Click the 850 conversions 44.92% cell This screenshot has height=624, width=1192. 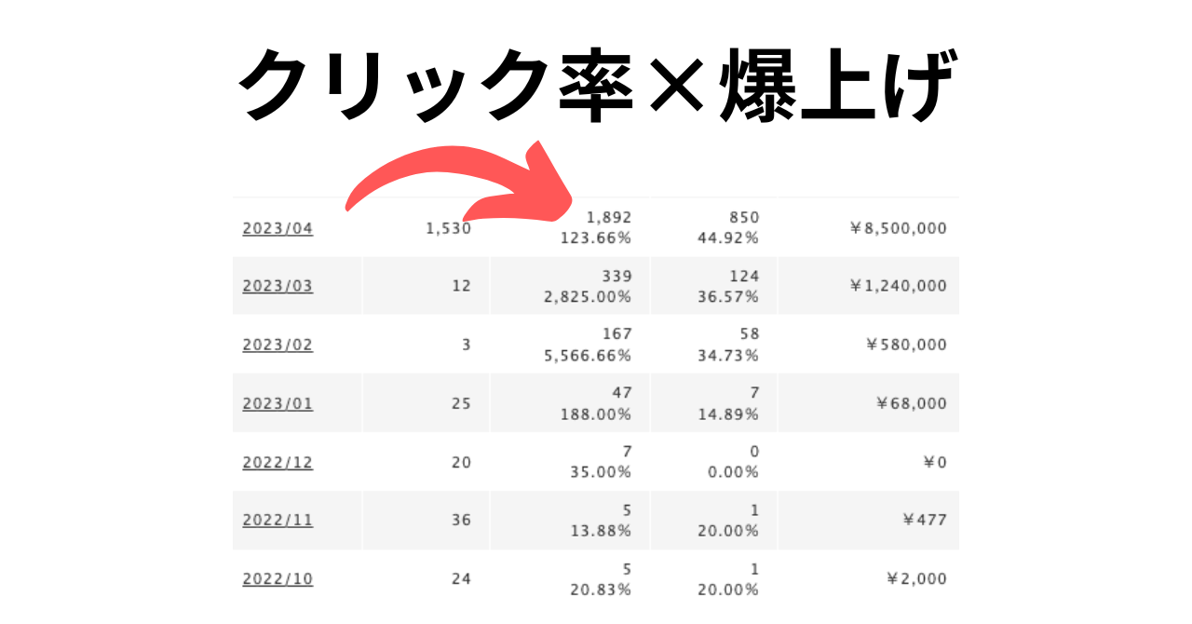(x=714, y=227)
